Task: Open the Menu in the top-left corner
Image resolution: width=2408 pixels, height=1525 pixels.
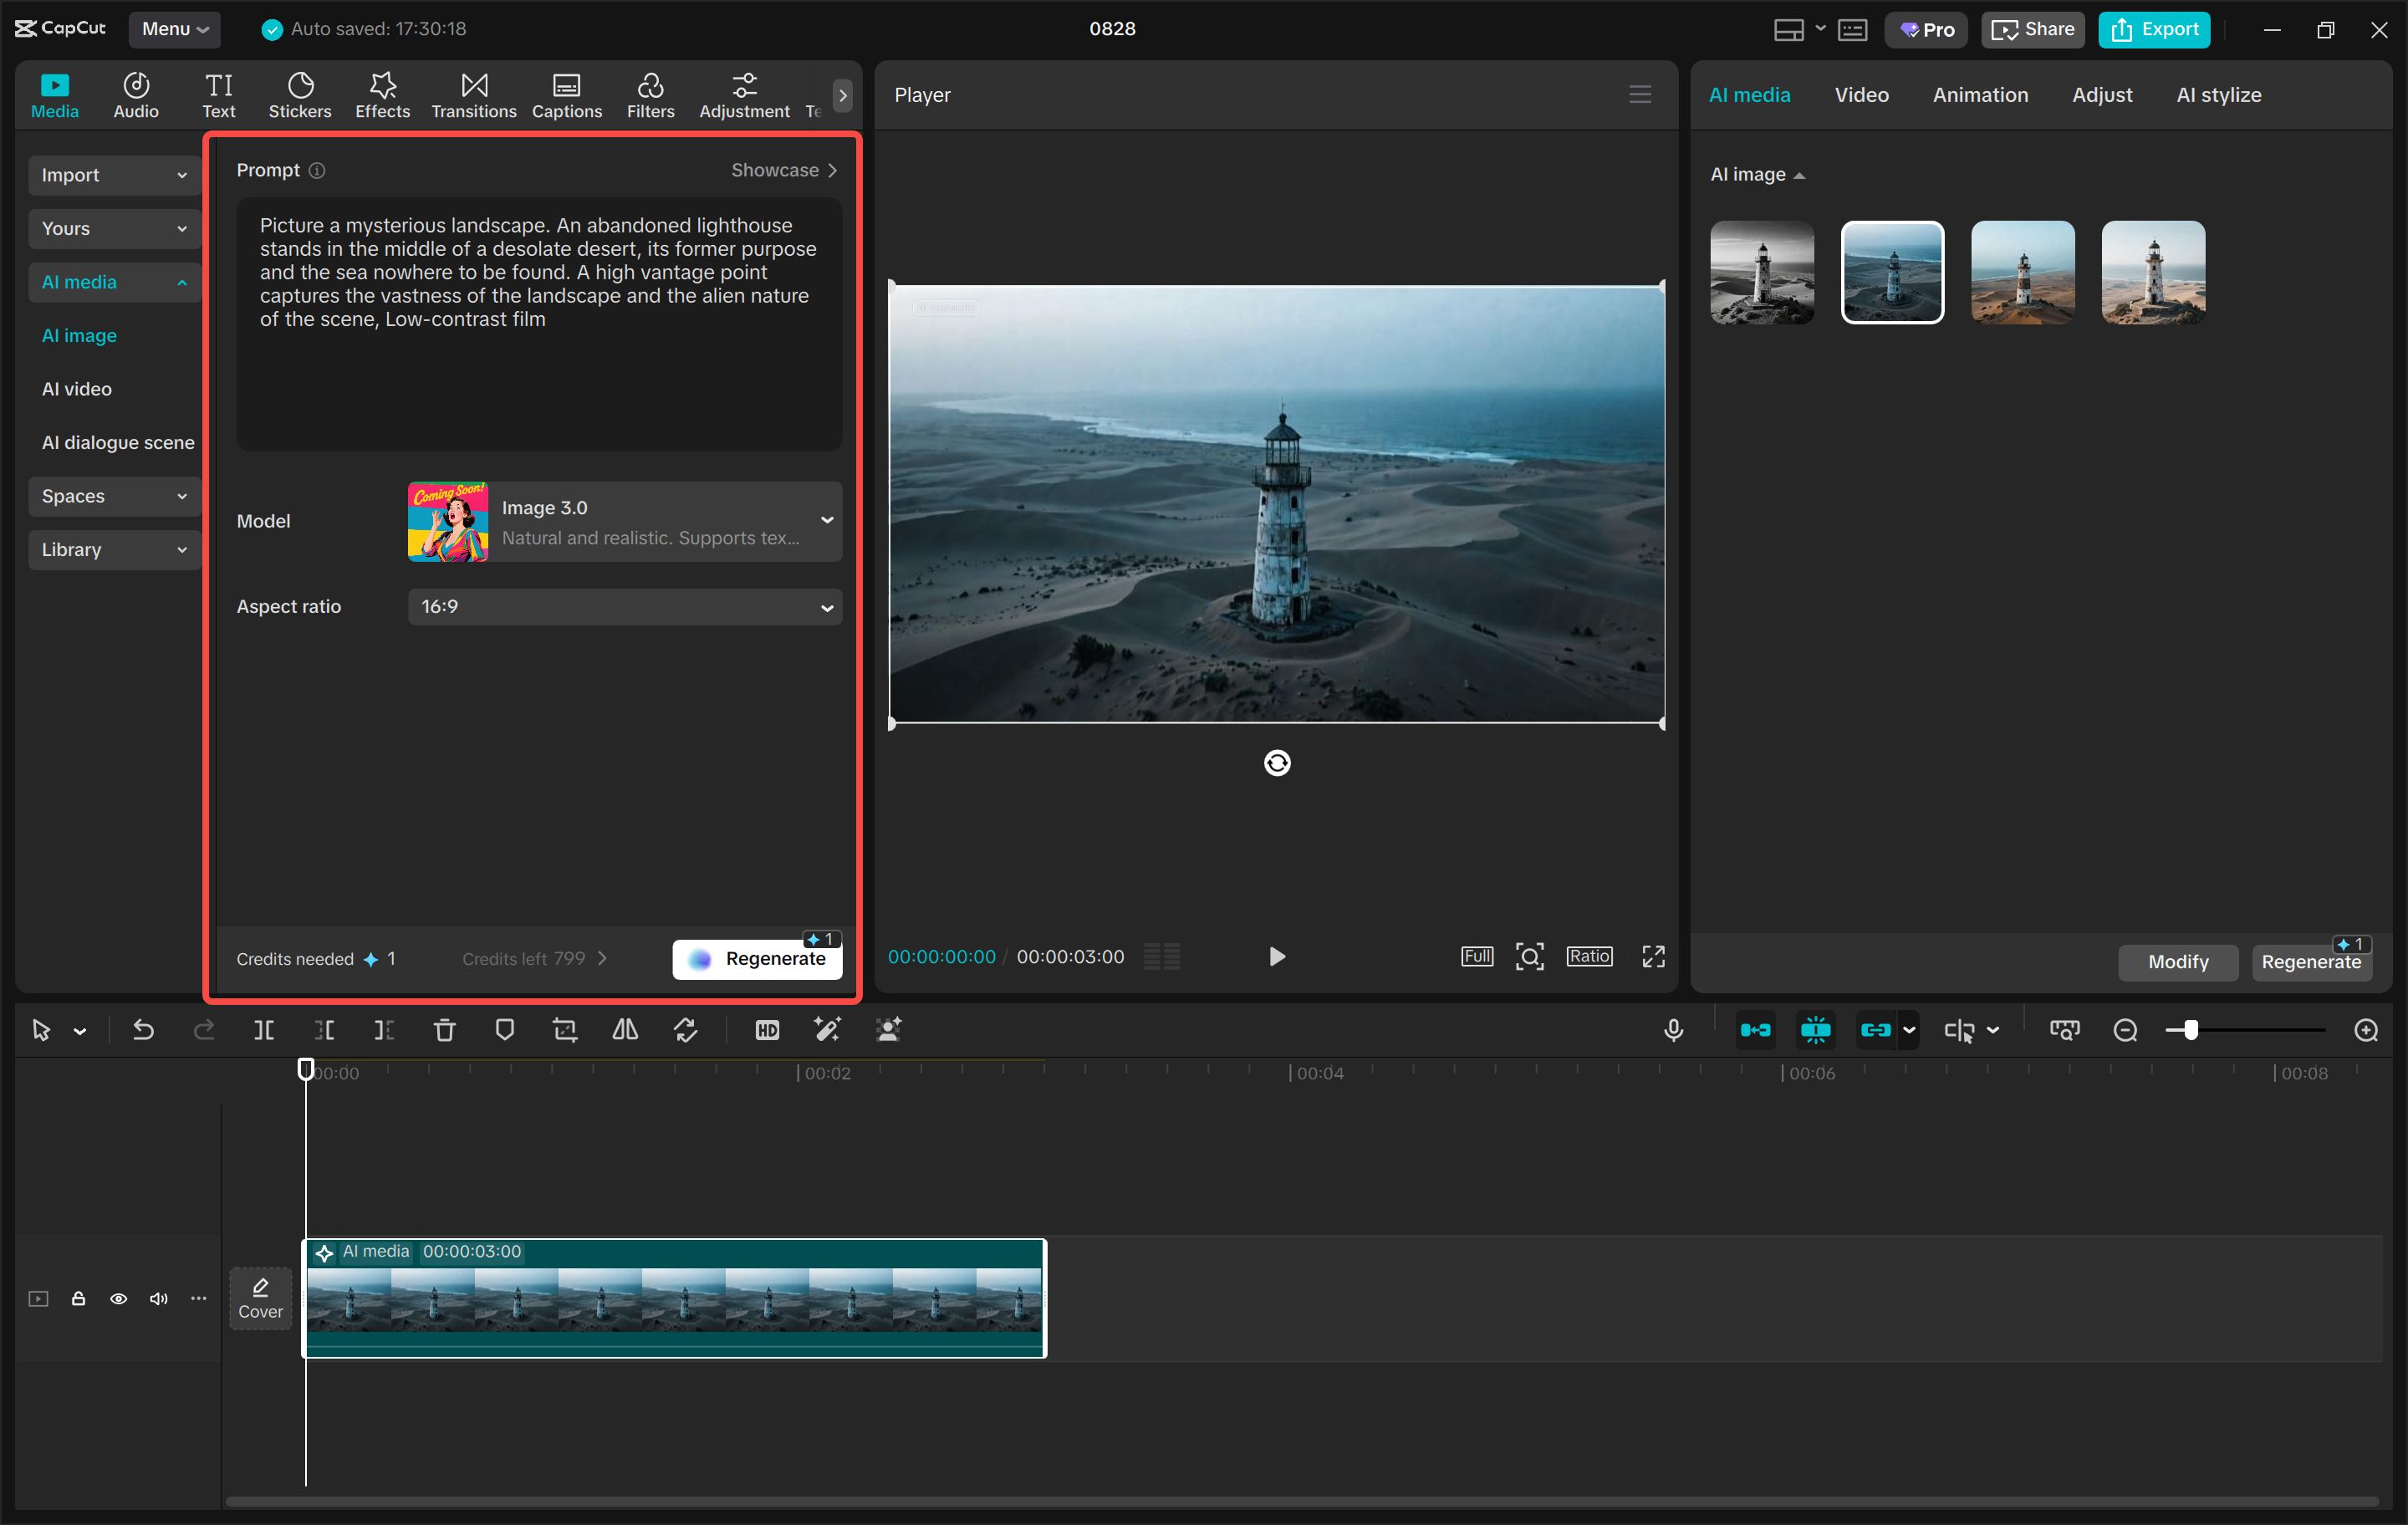Action: coord(174,29)
